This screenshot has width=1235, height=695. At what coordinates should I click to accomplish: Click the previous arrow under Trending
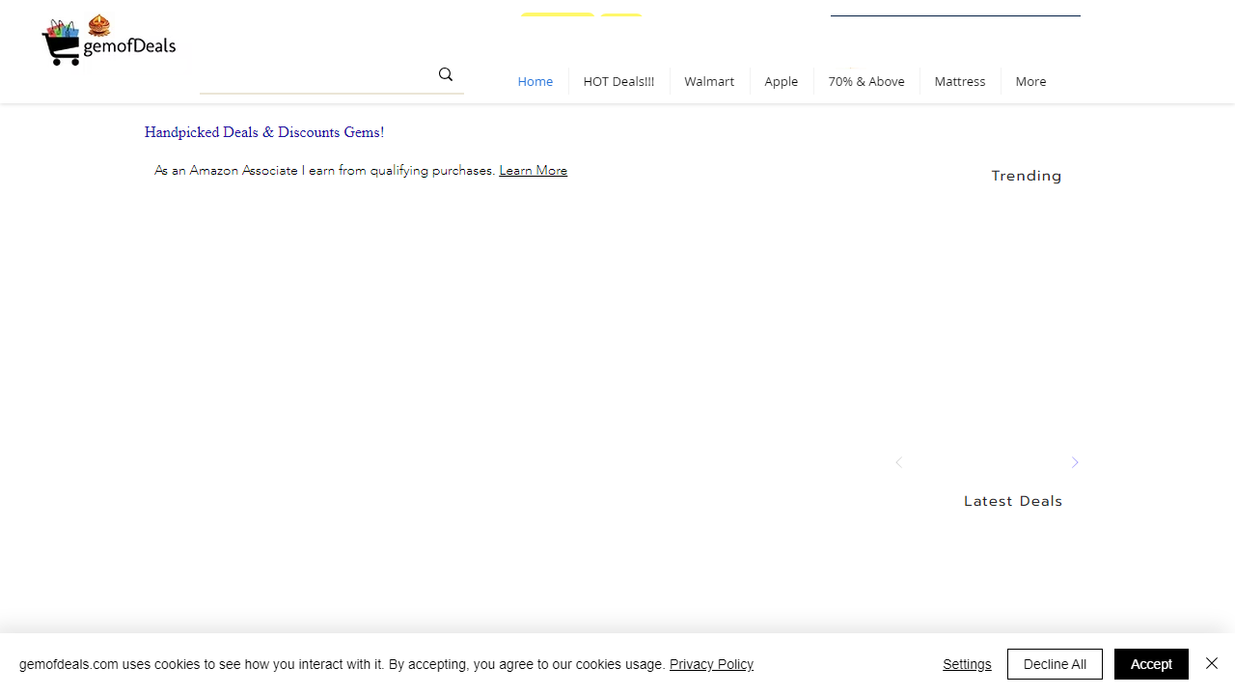tap(898, 462)
